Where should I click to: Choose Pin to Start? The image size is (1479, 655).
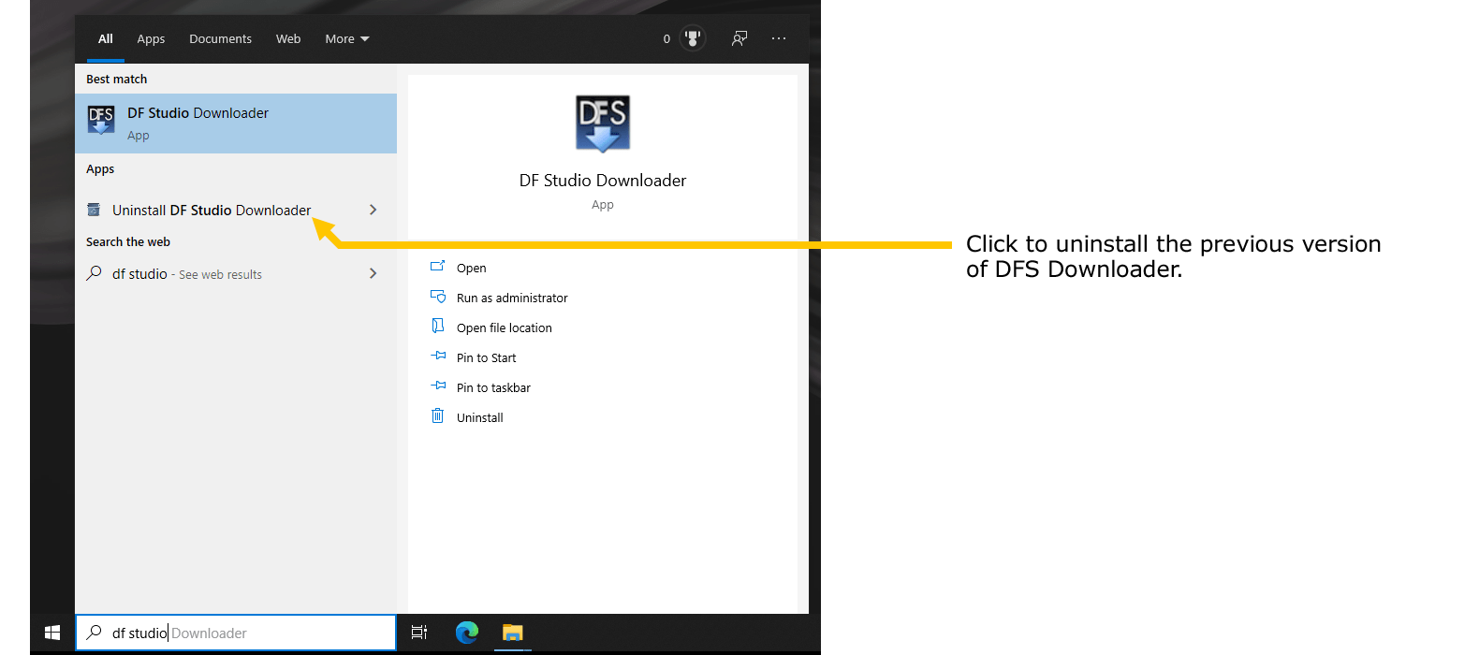click(x=486, y=357)
